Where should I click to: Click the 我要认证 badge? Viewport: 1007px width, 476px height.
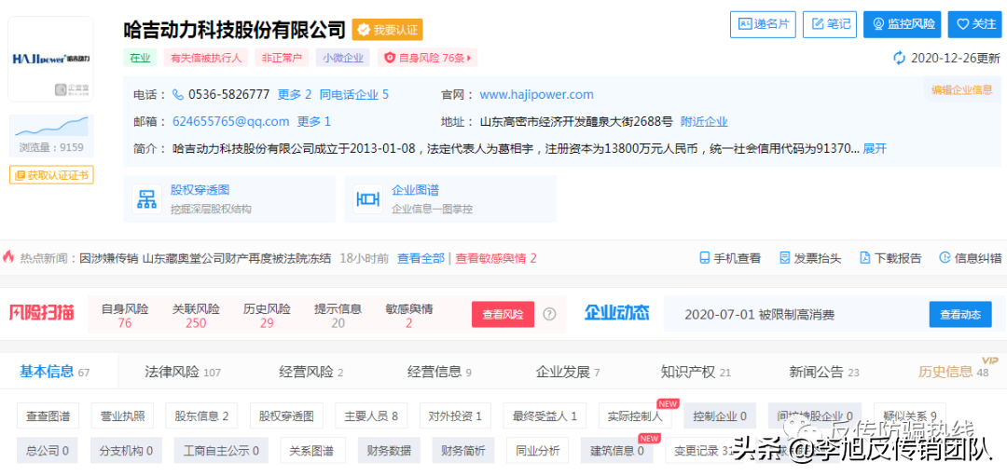[387, 30]
